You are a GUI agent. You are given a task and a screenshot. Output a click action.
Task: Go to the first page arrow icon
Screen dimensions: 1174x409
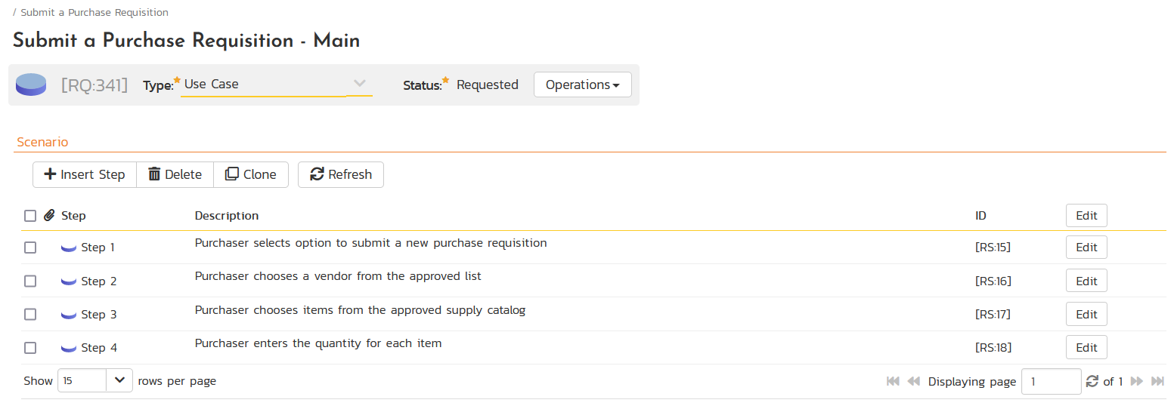coord(893,382)
